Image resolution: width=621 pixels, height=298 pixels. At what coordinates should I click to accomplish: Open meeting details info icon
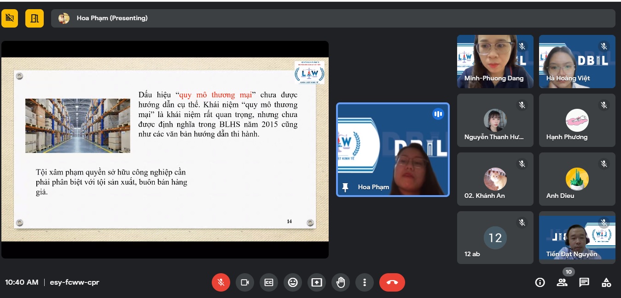540,282
